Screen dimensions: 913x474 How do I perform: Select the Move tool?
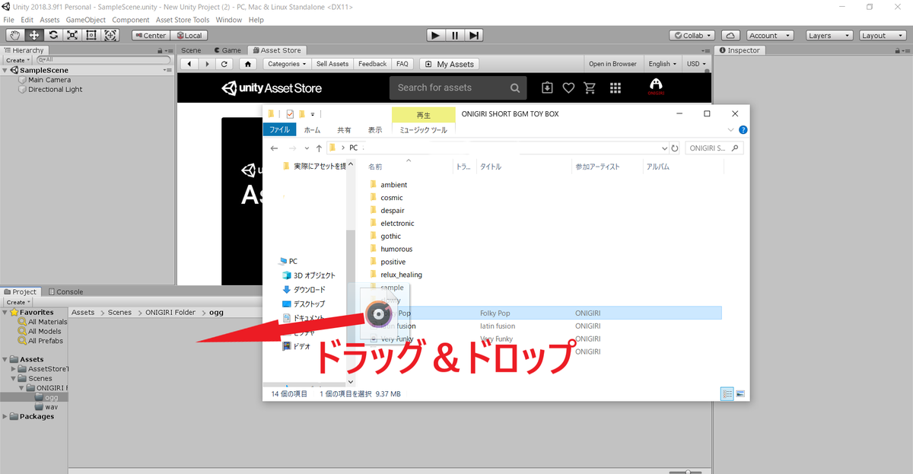coord(33,35)
